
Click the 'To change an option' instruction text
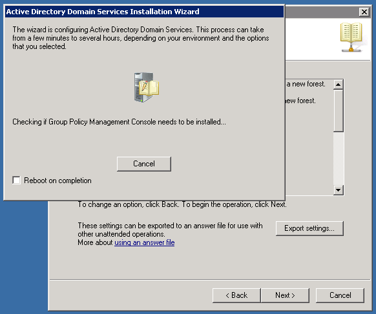point(182,204)
